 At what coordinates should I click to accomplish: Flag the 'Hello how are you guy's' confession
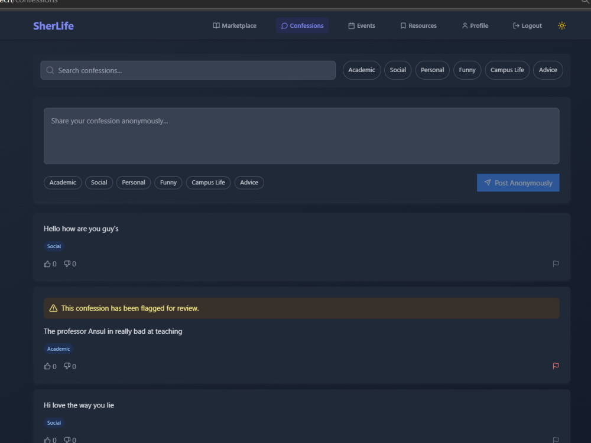point(556,263)
